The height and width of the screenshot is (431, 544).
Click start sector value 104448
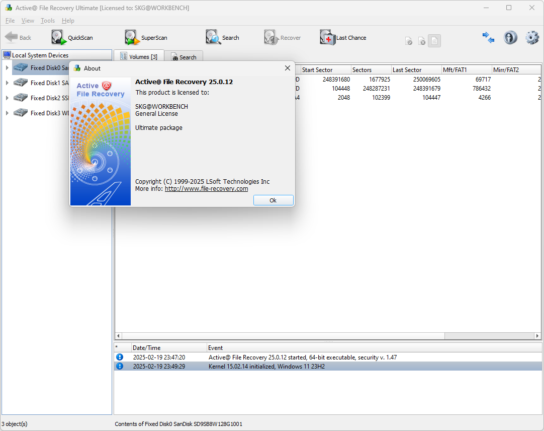click(341, 88)
